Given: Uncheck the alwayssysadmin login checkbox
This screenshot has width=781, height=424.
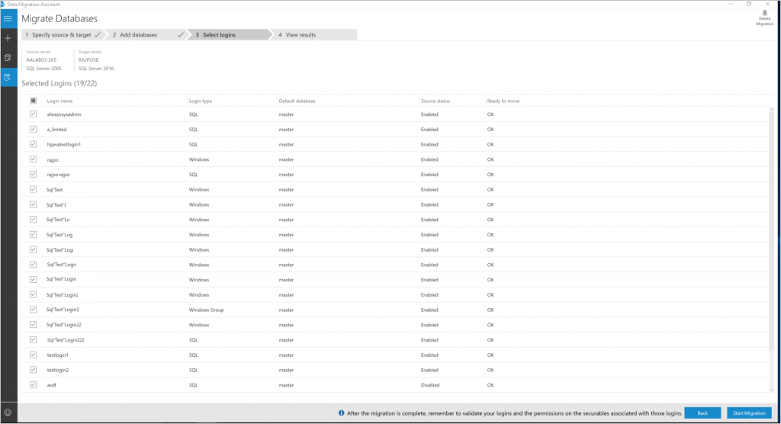Looking at the screenshot, I should (34, 114).
